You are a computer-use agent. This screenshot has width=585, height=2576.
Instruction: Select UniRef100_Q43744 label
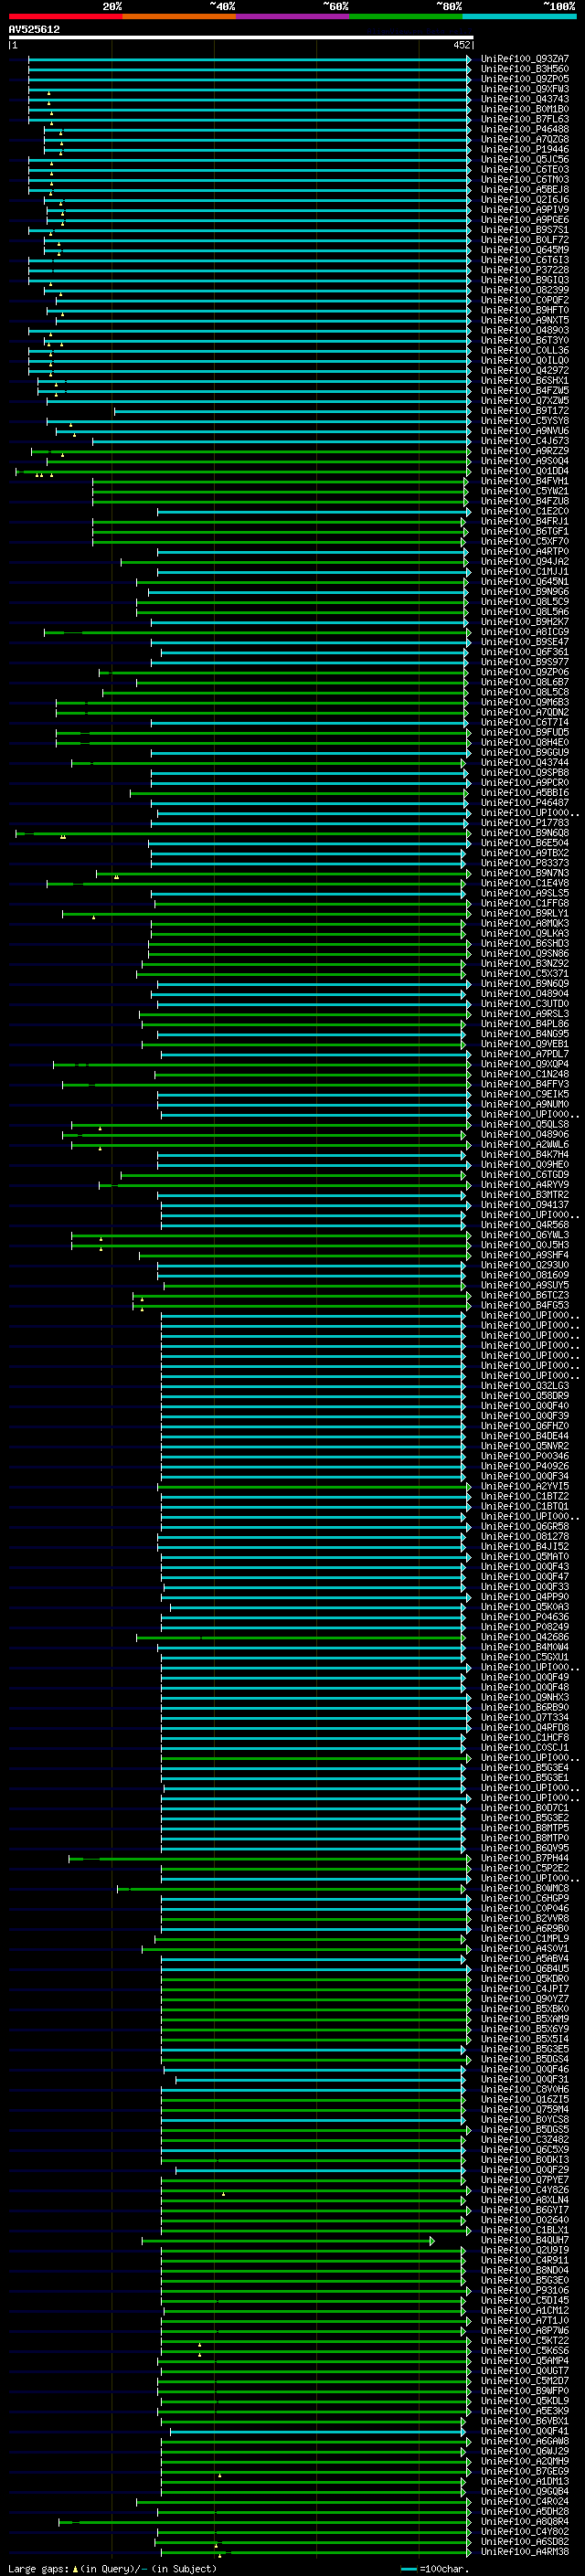525,763
